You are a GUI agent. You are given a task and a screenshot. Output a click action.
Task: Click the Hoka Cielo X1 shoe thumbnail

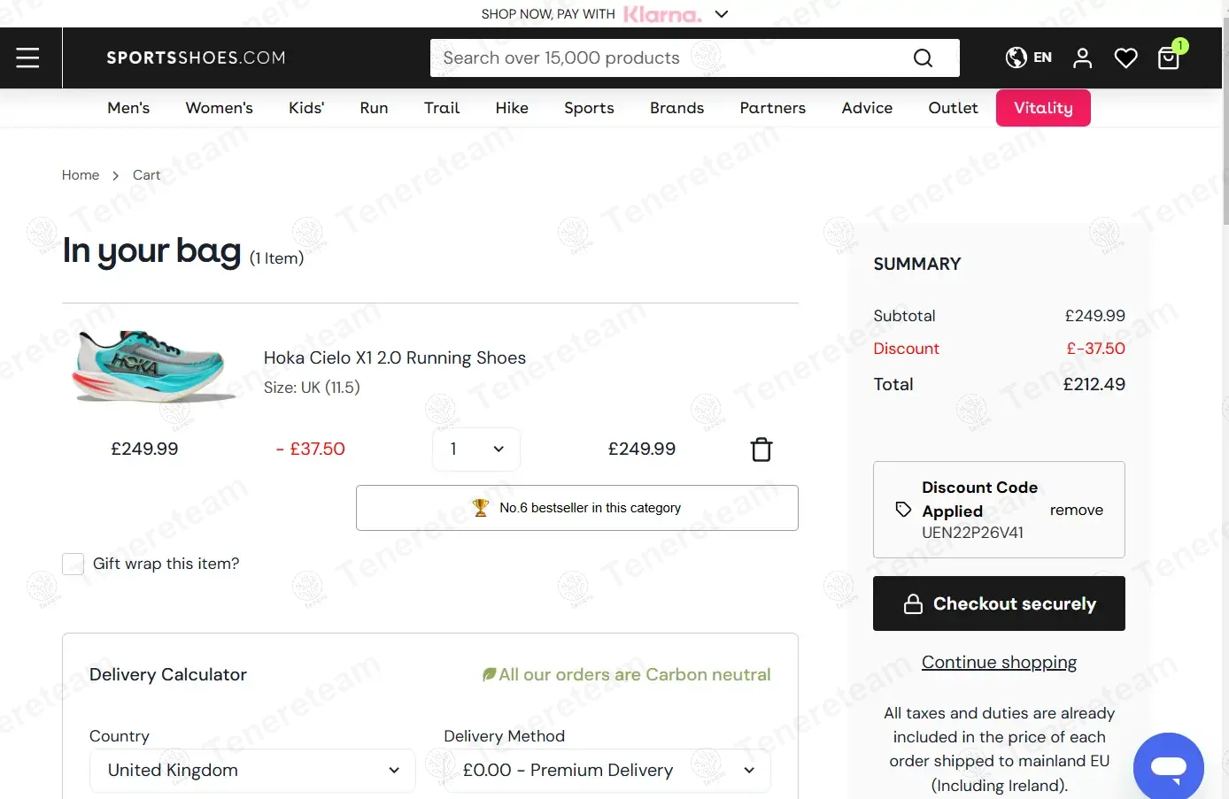149,366
